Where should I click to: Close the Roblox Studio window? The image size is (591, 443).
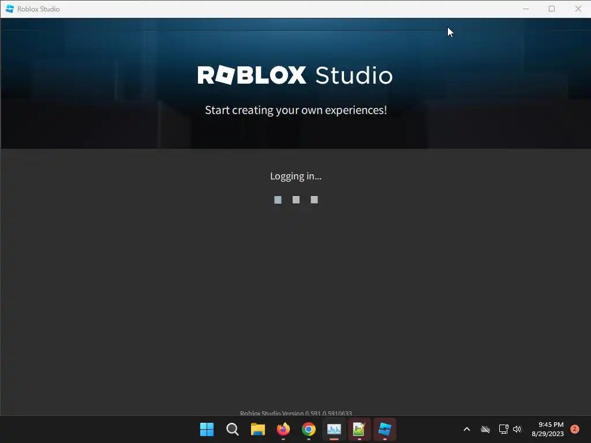point(578,9)
